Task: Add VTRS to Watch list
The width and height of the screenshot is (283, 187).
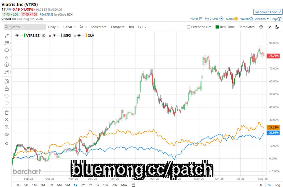Action: [x=246, y=19]
